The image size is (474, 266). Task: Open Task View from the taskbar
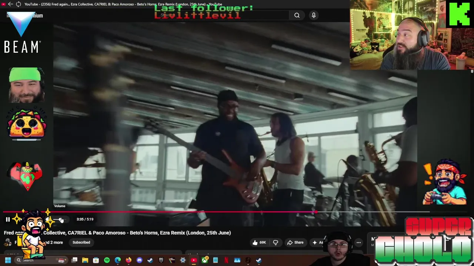[74, 260]
